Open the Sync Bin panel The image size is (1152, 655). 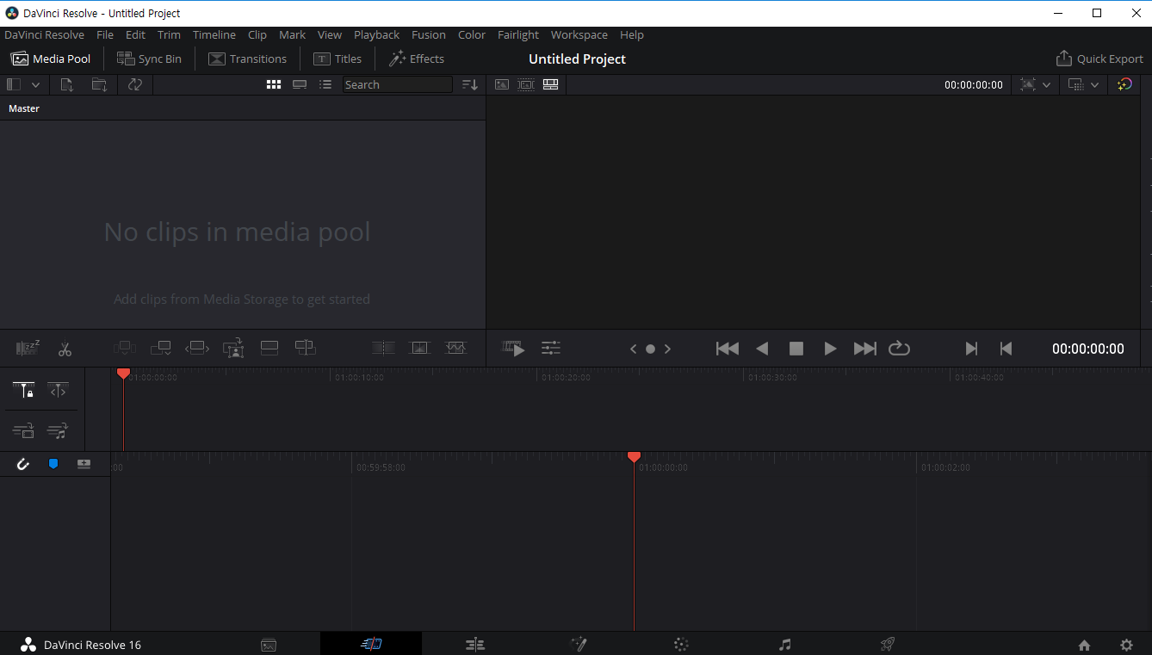click(150, 59)
